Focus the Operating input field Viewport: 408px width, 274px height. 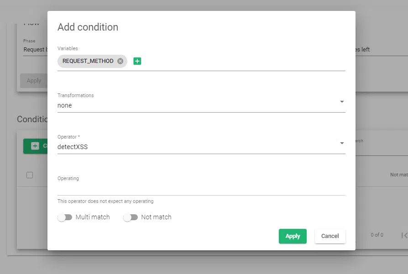pos(201,189)
